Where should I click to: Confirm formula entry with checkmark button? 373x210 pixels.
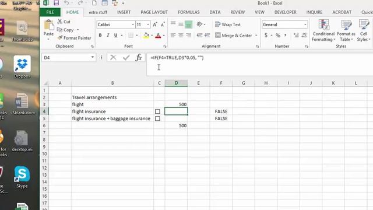tap(126, 57)
